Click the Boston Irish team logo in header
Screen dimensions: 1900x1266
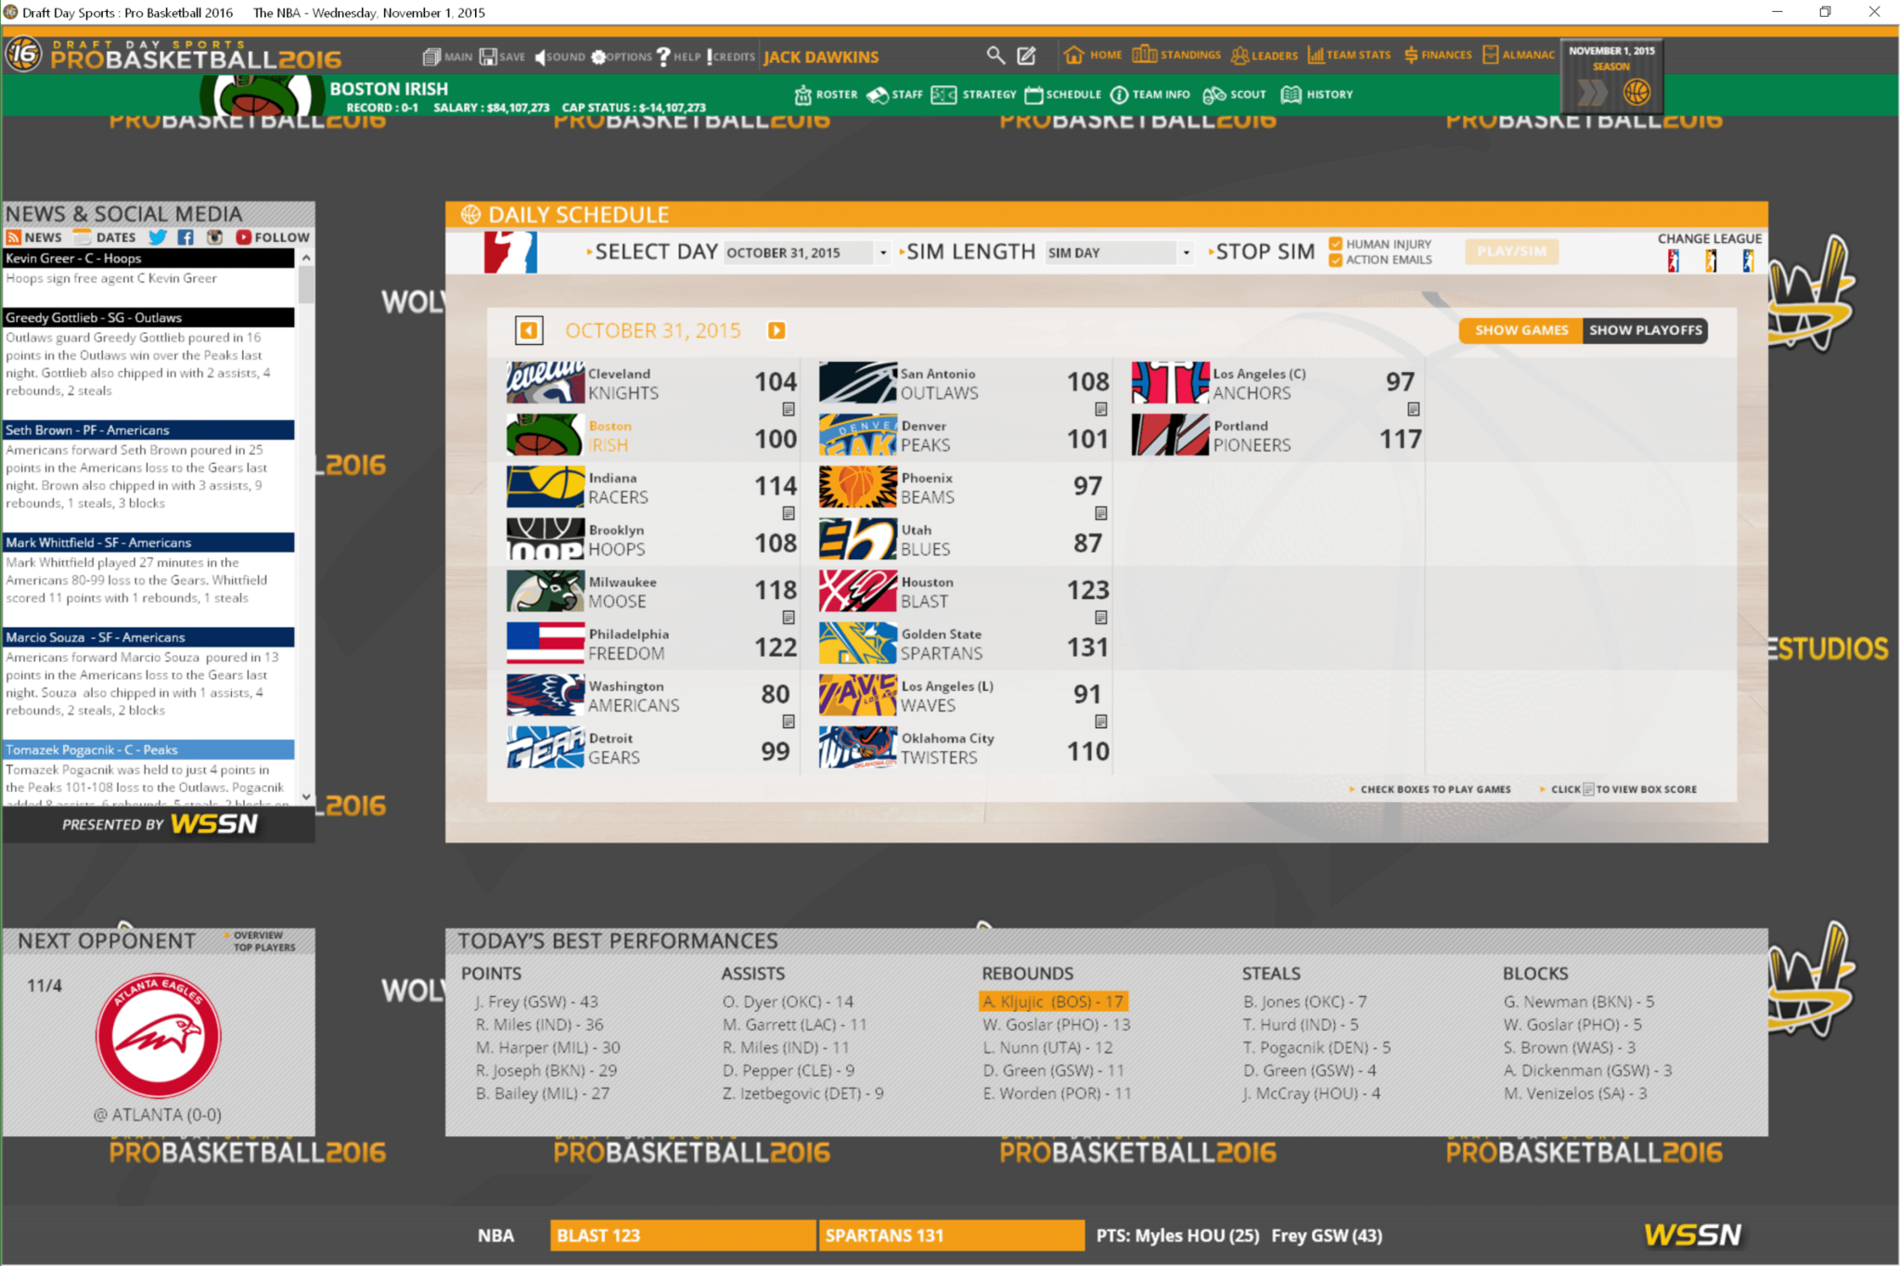point(263,96)
